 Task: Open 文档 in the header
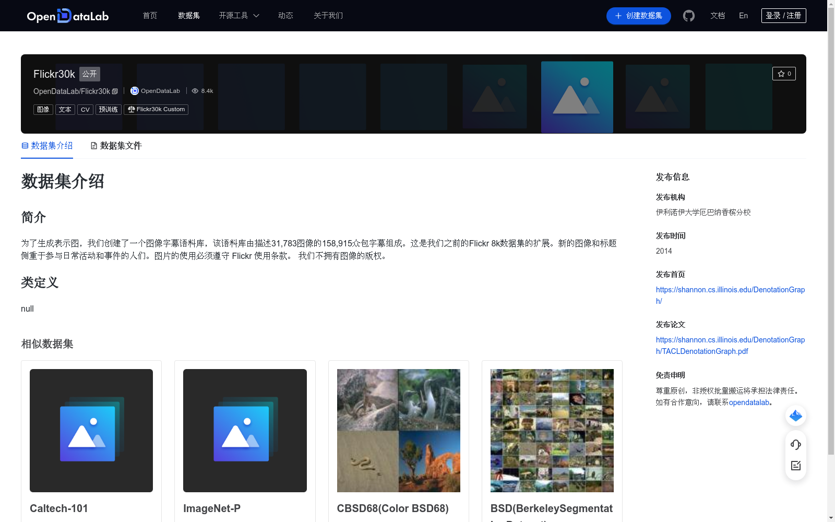[x=718, y=16]
